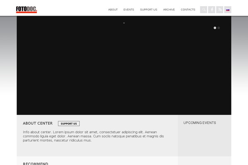Click the ABOUT CENTER heading
The height and width of the screenshot is (165, 248).
coord(38,123)
